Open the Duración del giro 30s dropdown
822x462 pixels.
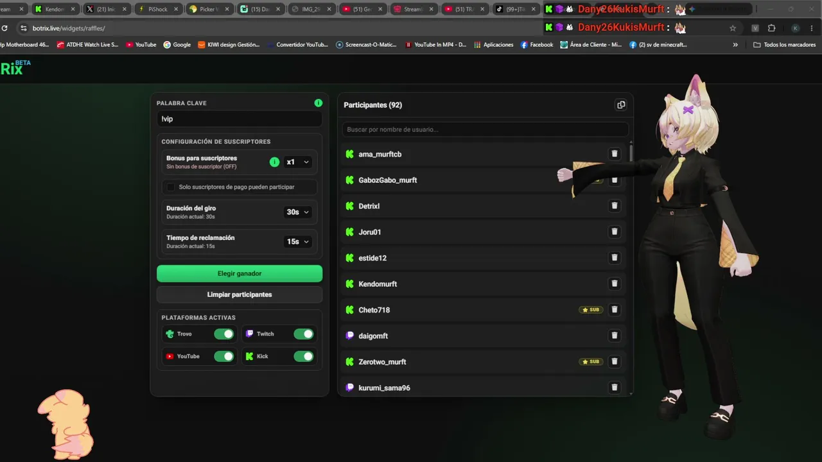(x=298, y=212)
